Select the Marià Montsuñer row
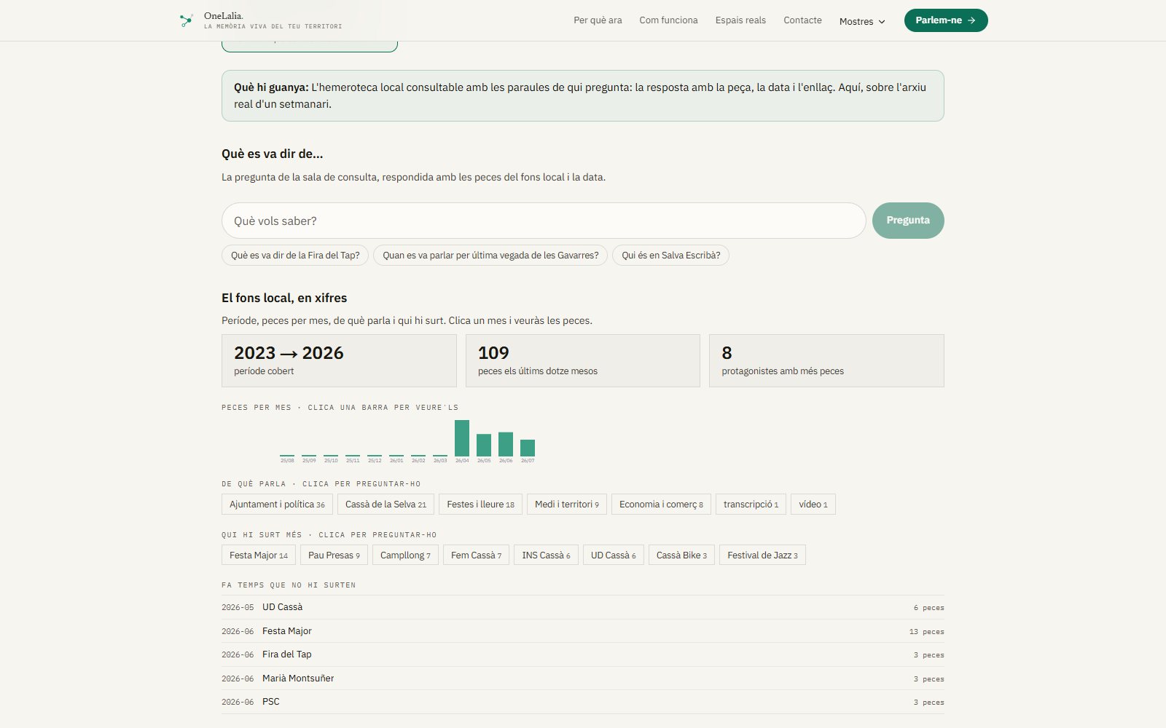 (583, 678)
